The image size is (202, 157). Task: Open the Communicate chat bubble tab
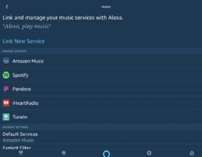tap(64, 153)
